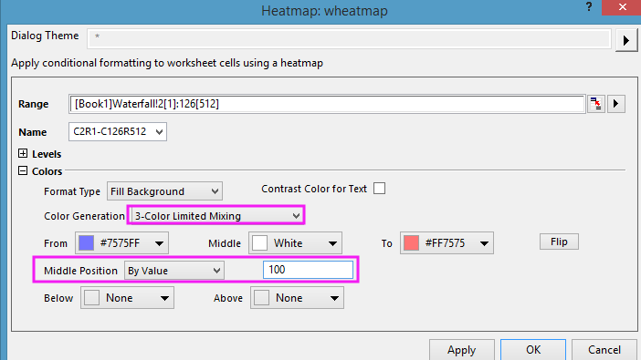Open the Middle Position By Value dropdown

pyautogui.click(x=174, y=271)
